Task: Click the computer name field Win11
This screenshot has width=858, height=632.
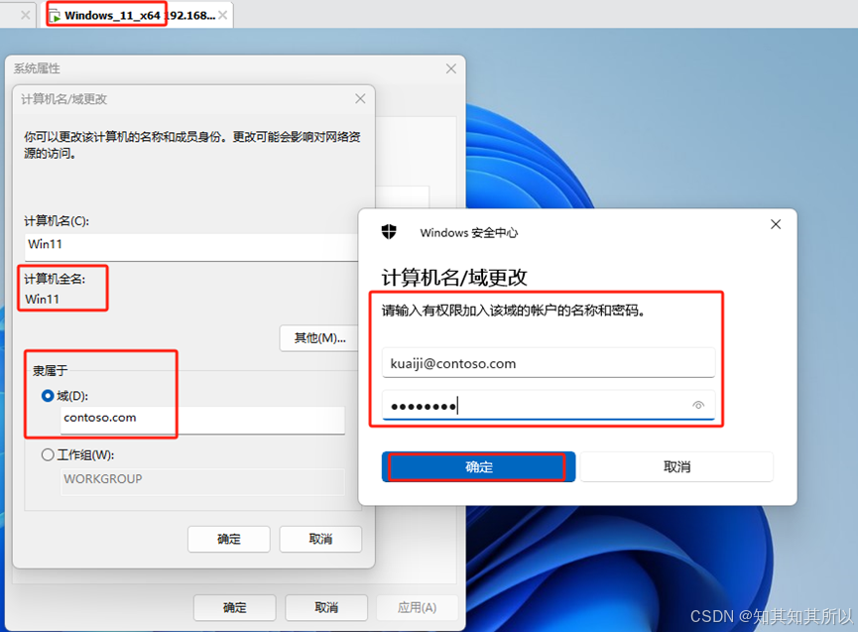Action: [191, 246]
